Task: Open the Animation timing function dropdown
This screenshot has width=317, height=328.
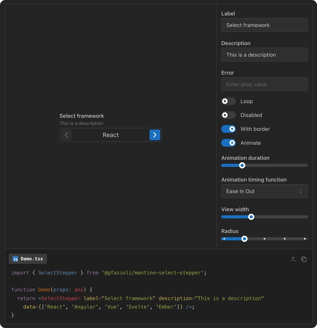Action: (x=264, y=191)
